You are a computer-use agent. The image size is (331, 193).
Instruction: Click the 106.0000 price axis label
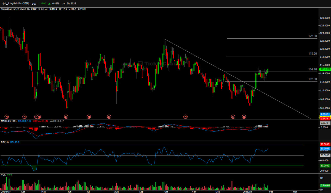(x=325, y=108)
